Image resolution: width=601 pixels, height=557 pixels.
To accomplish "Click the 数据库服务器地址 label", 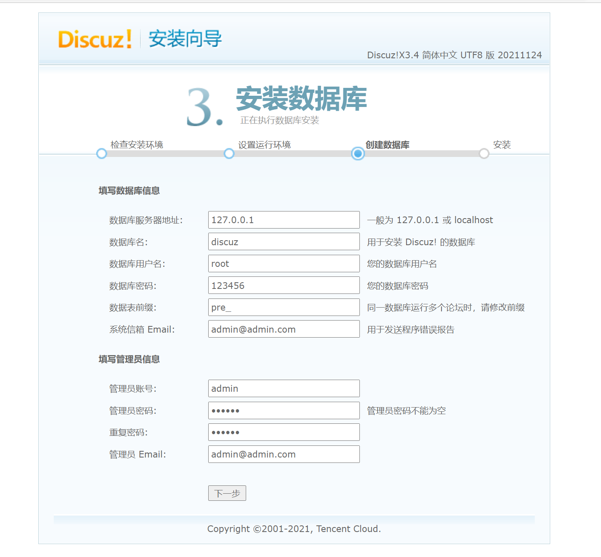I will (146, 220).
